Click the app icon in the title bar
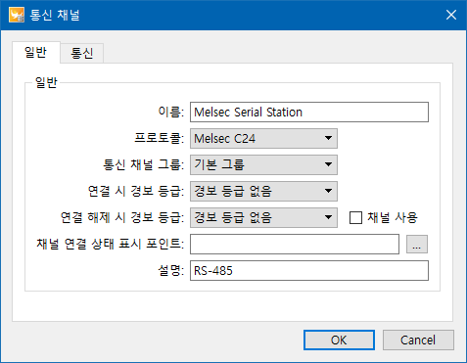Viewport: 467px width, 363px height. point(17,15)
